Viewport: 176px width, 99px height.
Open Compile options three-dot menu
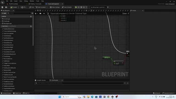18,7
